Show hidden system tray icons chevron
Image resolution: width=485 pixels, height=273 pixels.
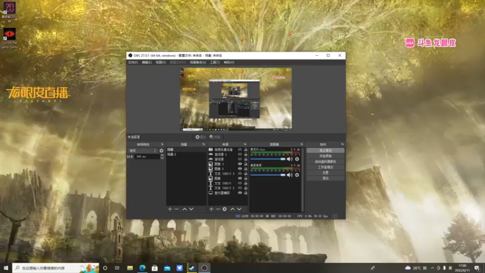pyautogui.click(x=432, y=268)
